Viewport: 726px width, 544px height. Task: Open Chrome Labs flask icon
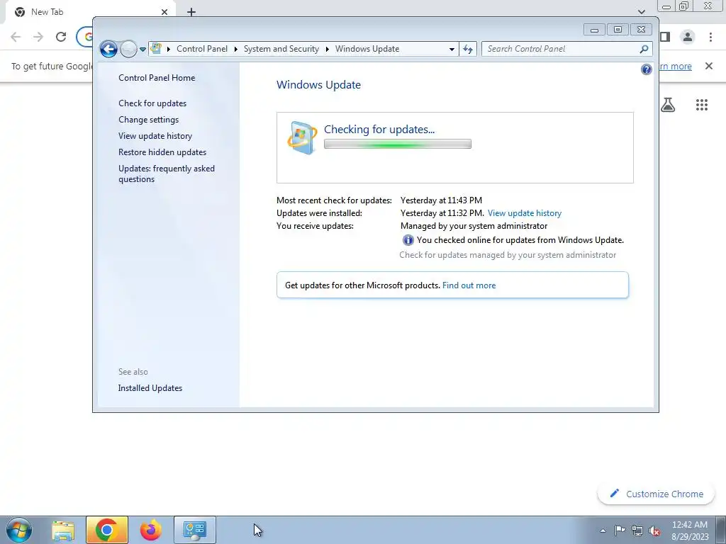[x=668, y=105]
